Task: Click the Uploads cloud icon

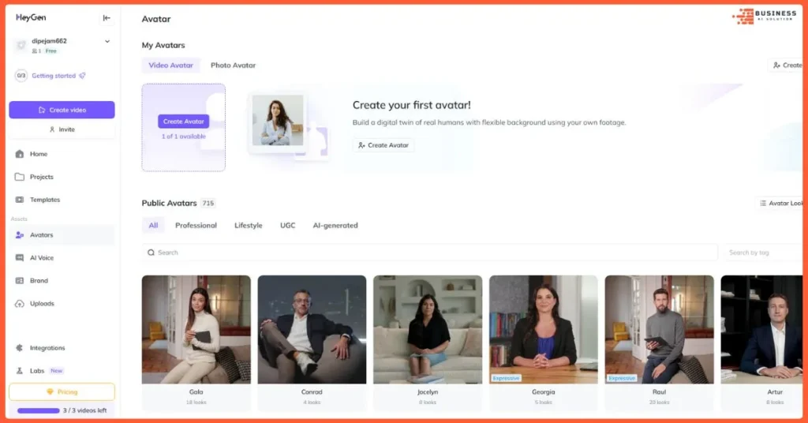Action: pos(20,304)
